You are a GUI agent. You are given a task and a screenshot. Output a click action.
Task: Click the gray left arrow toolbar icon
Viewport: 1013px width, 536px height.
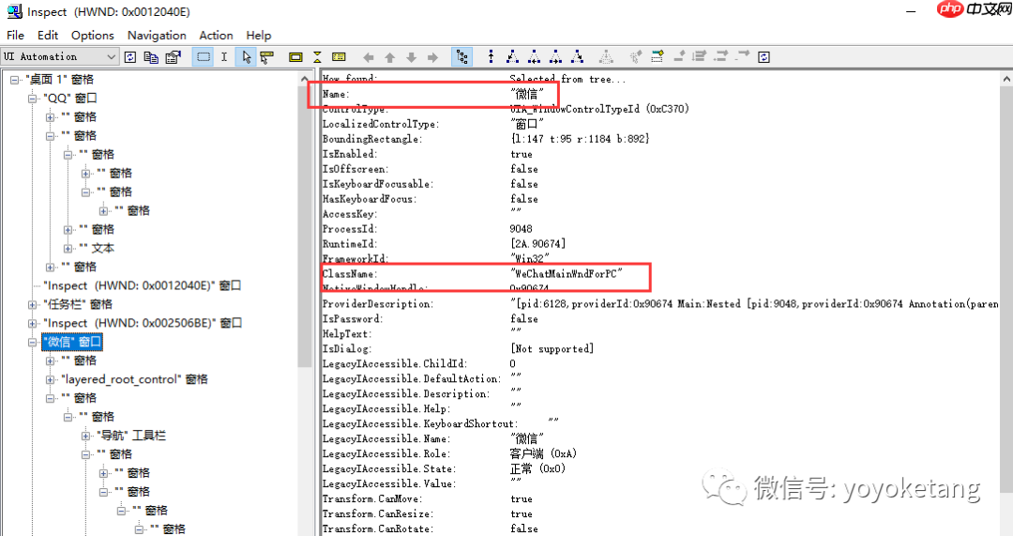[369, 57]
